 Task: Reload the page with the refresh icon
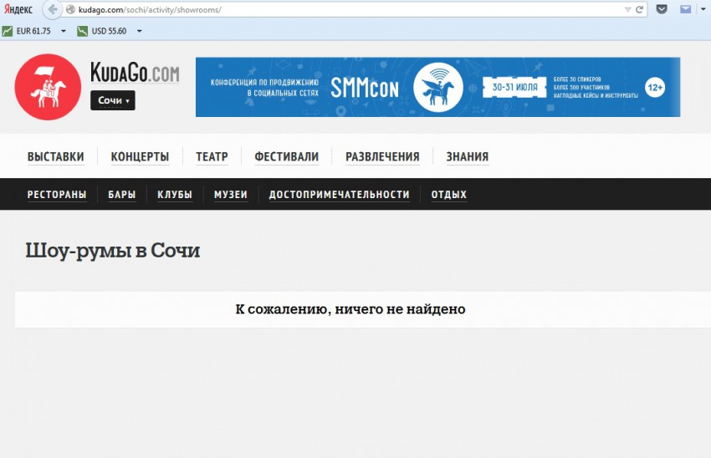640,10
